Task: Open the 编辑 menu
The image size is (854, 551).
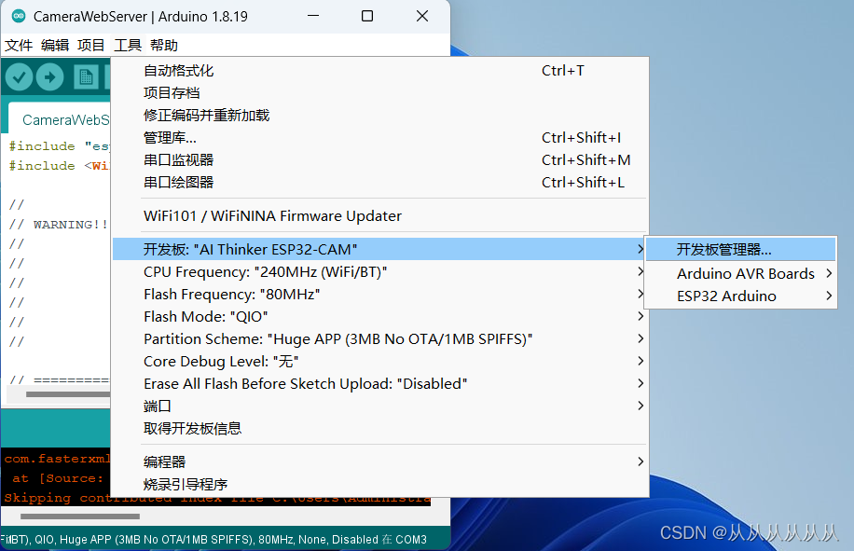Action: coord(55,45)
